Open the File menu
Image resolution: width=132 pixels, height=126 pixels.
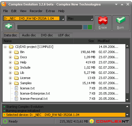pos(5,11)
